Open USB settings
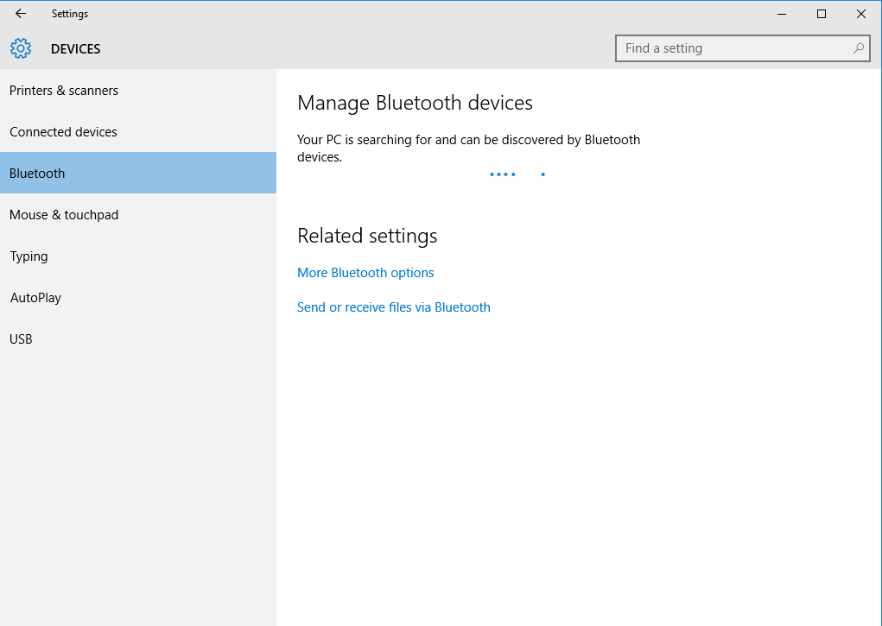Viewport: 882px width, 626px height. [138, 338]
